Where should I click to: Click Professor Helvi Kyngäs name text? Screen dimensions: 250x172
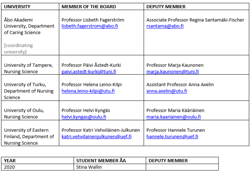(x=86, y=110)
